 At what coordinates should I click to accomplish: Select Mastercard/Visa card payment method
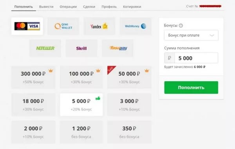tap(27, 26)
